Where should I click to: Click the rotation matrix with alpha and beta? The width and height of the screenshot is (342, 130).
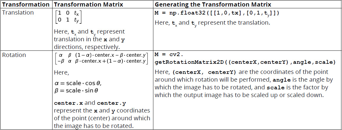tap(101, 58)
